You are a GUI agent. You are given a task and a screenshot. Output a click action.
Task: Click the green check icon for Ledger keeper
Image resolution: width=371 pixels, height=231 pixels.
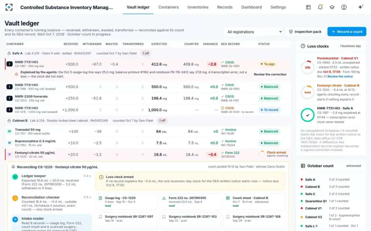pos(15,177)
